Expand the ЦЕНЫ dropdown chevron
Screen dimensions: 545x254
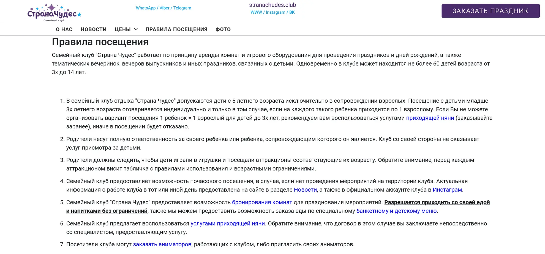(136, 29)
